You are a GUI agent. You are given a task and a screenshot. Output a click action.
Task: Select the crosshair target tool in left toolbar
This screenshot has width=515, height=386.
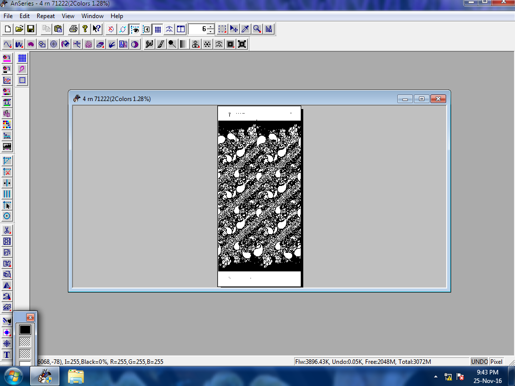[7, 344]
